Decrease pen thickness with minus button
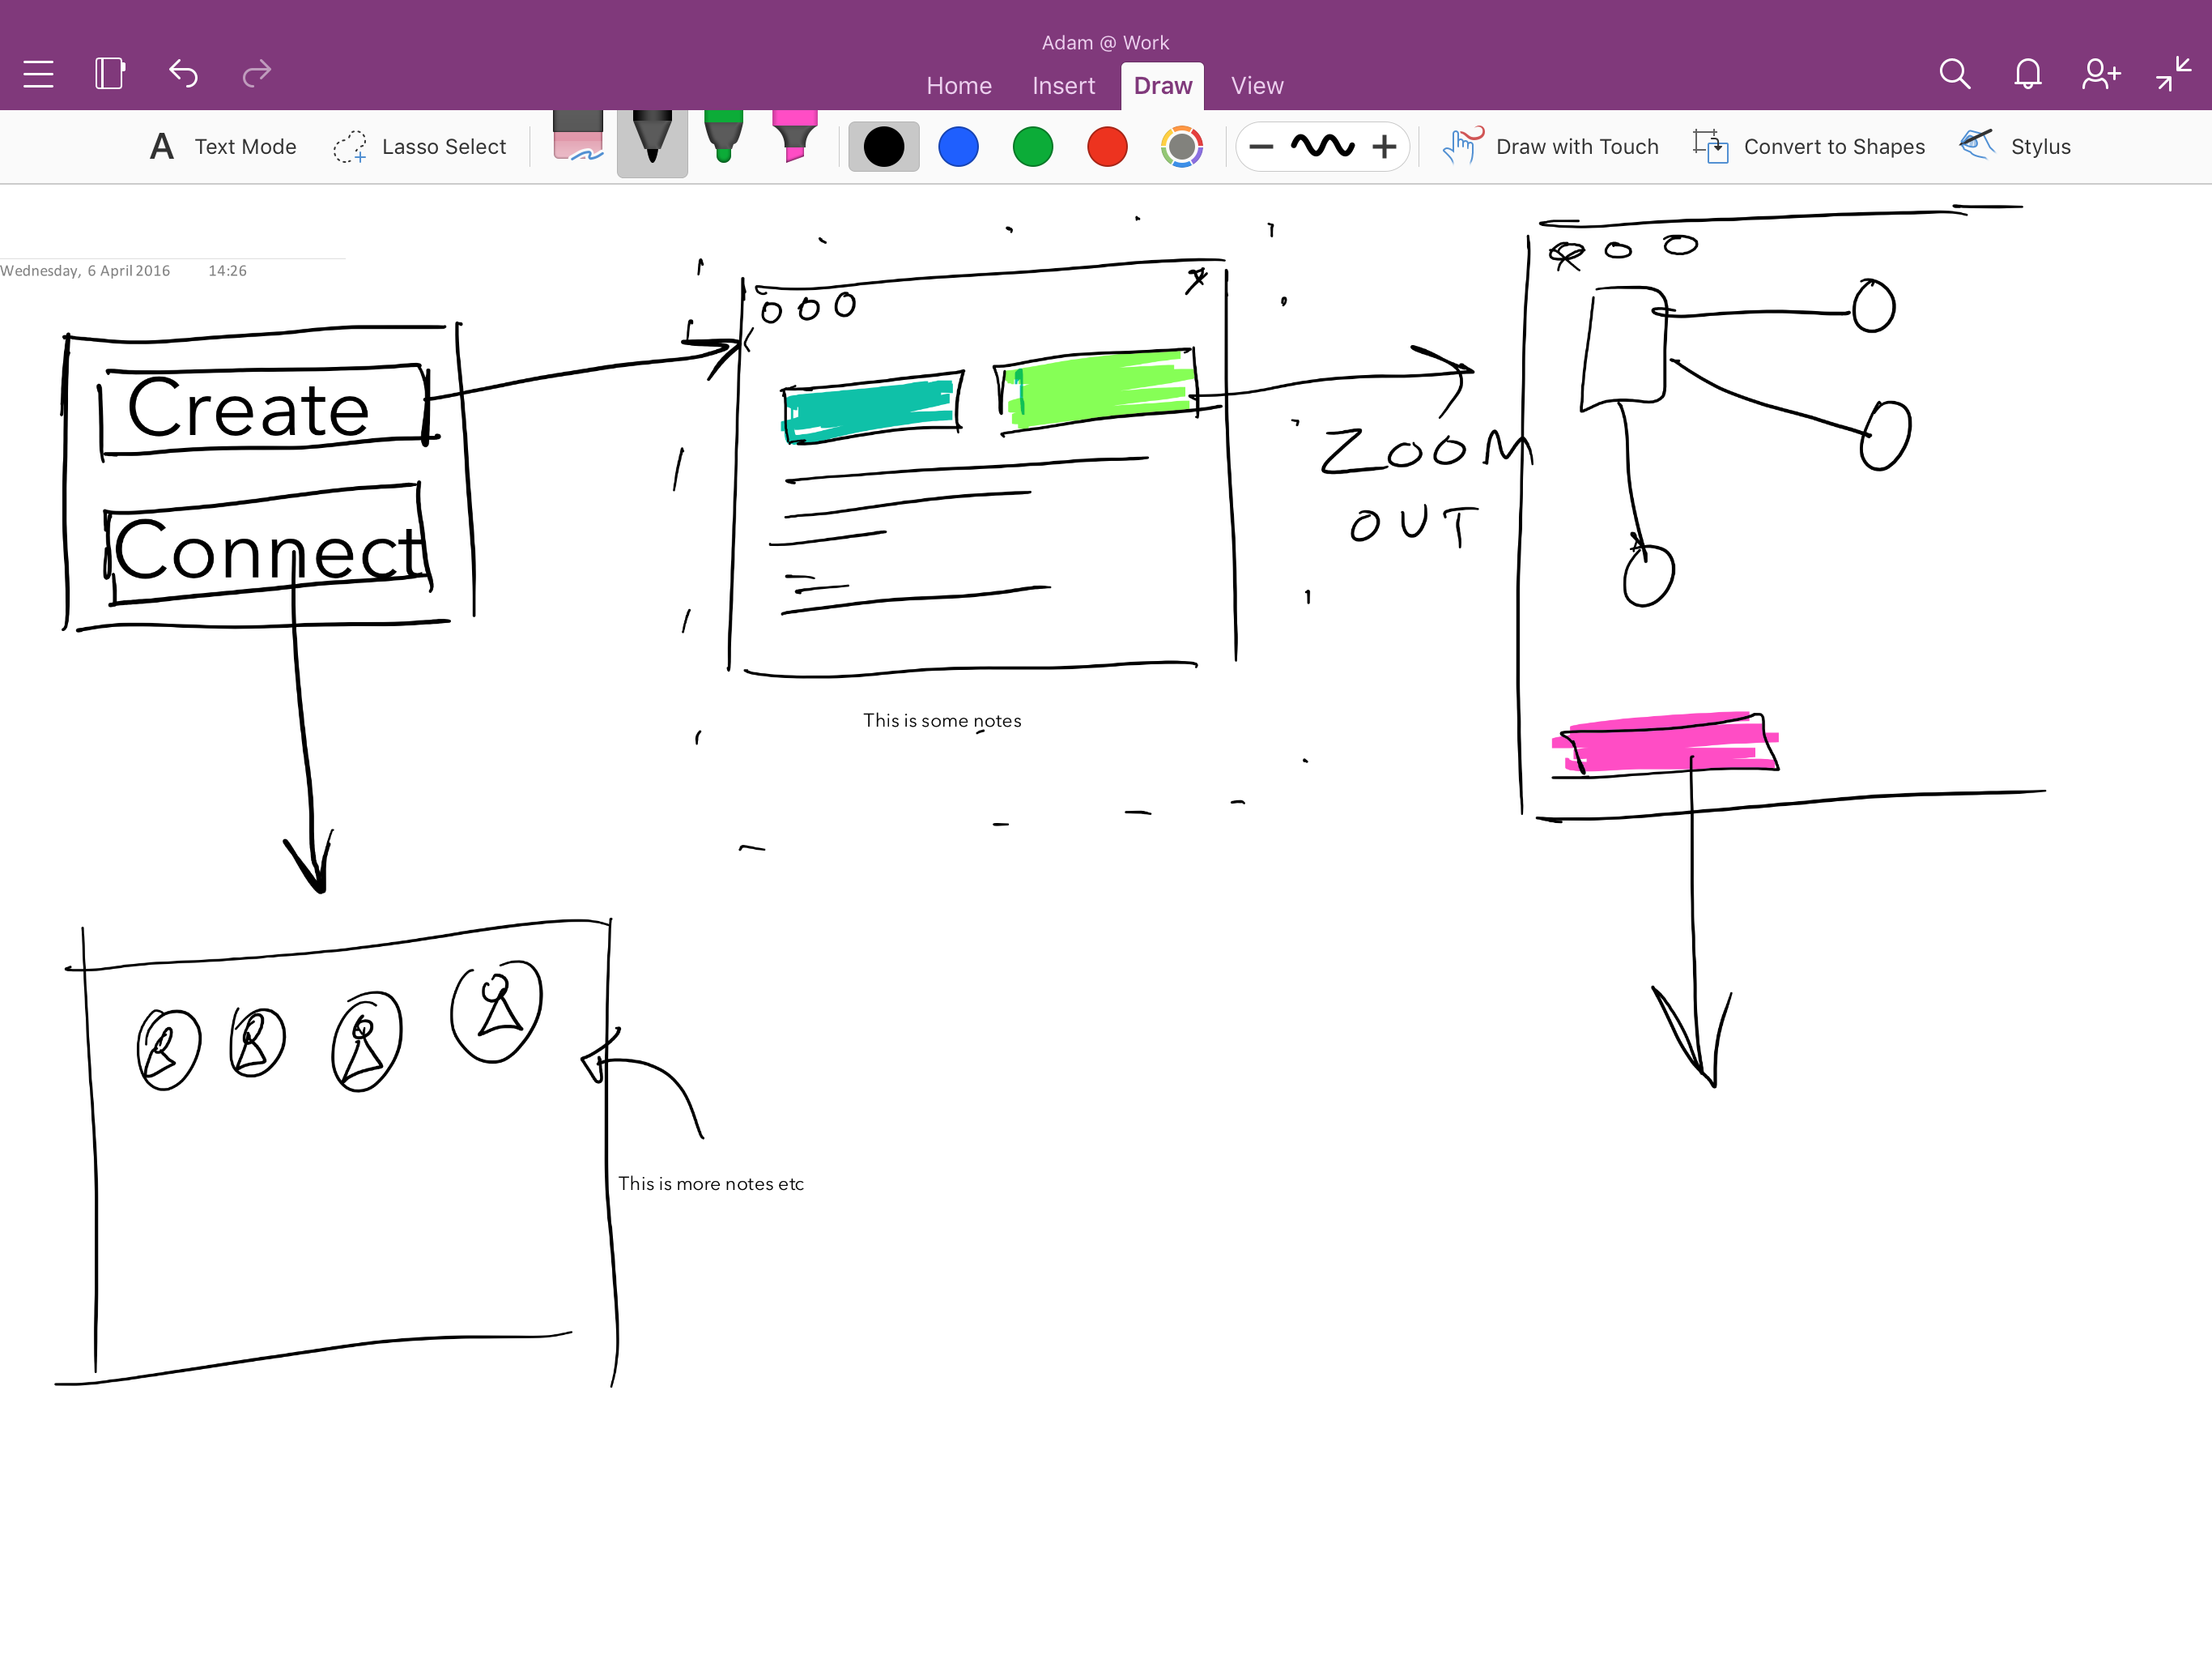The height and width of the screenshot is (1659, 2212). click(1261, 147)
